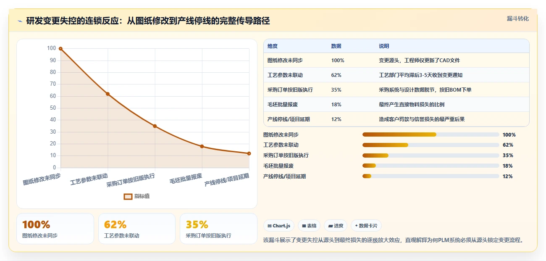The height and width of the screenshot is (261, 546).
Task: Click the 数据卡片 tag chip
Action: coord(366,226)
